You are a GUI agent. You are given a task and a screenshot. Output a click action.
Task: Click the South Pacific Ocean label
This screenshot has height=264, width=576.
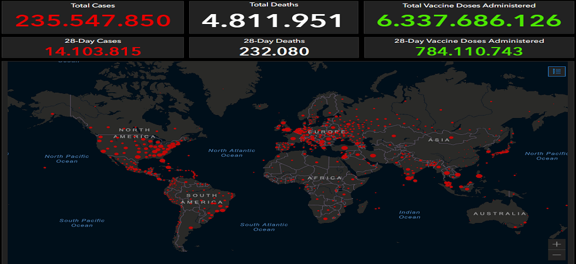click(82, 223)
